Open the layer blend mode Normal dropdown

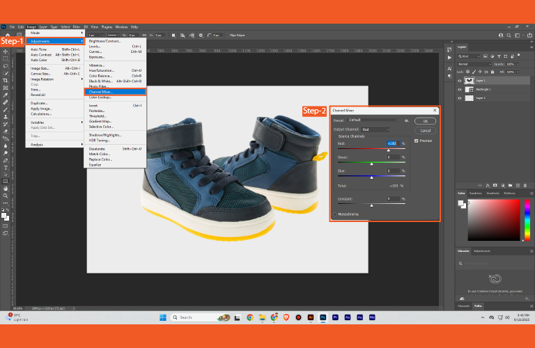[474, 63]
